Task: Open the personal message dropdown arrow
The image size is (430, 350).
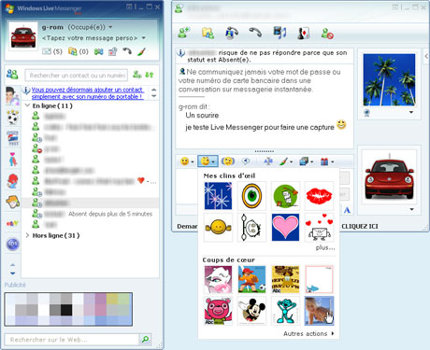Action: (x=144, y=38)
